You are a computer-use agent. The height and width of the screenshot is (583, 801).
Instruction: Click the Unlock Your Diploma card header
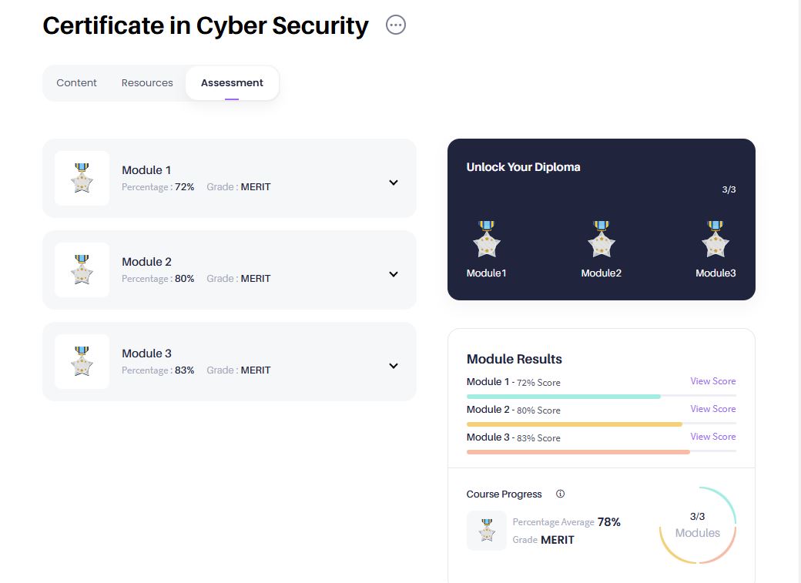(523, 166)
